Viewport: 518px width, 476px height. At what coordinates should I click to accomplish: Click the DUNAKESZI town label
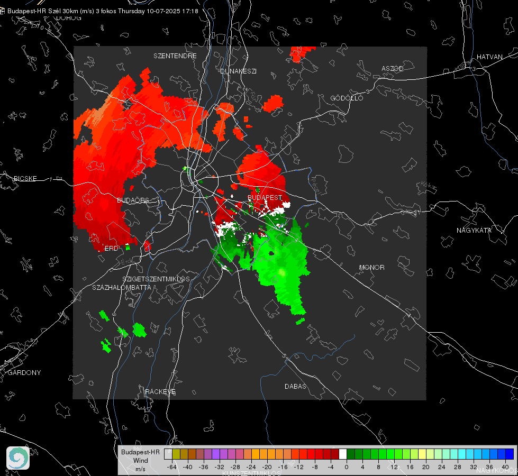[238, 71]
